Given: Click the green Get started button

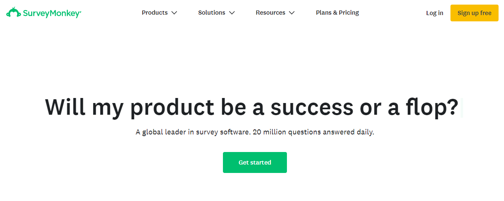Looking at the screenshot, I should [255, 162].
